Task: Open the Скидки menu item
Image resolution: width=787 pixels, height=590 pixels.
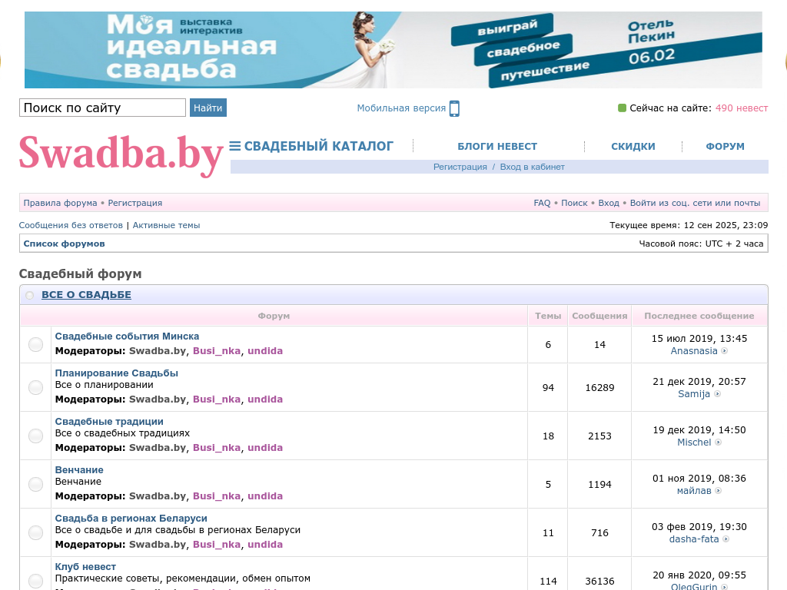Action: [x=633, y=146]
